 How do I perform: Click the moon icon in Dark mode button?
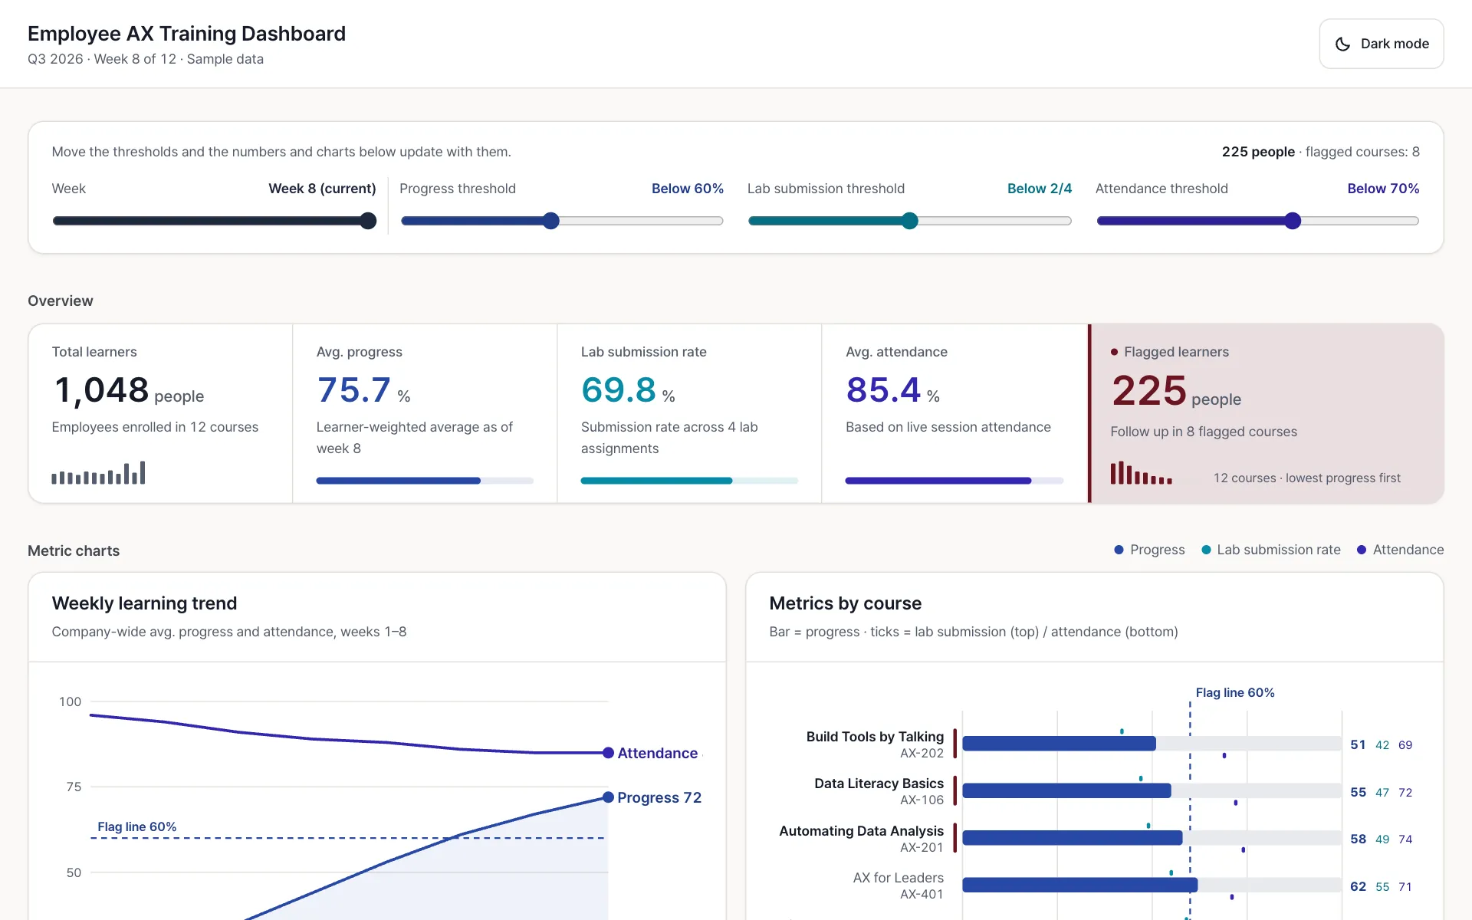(1342, 44)
